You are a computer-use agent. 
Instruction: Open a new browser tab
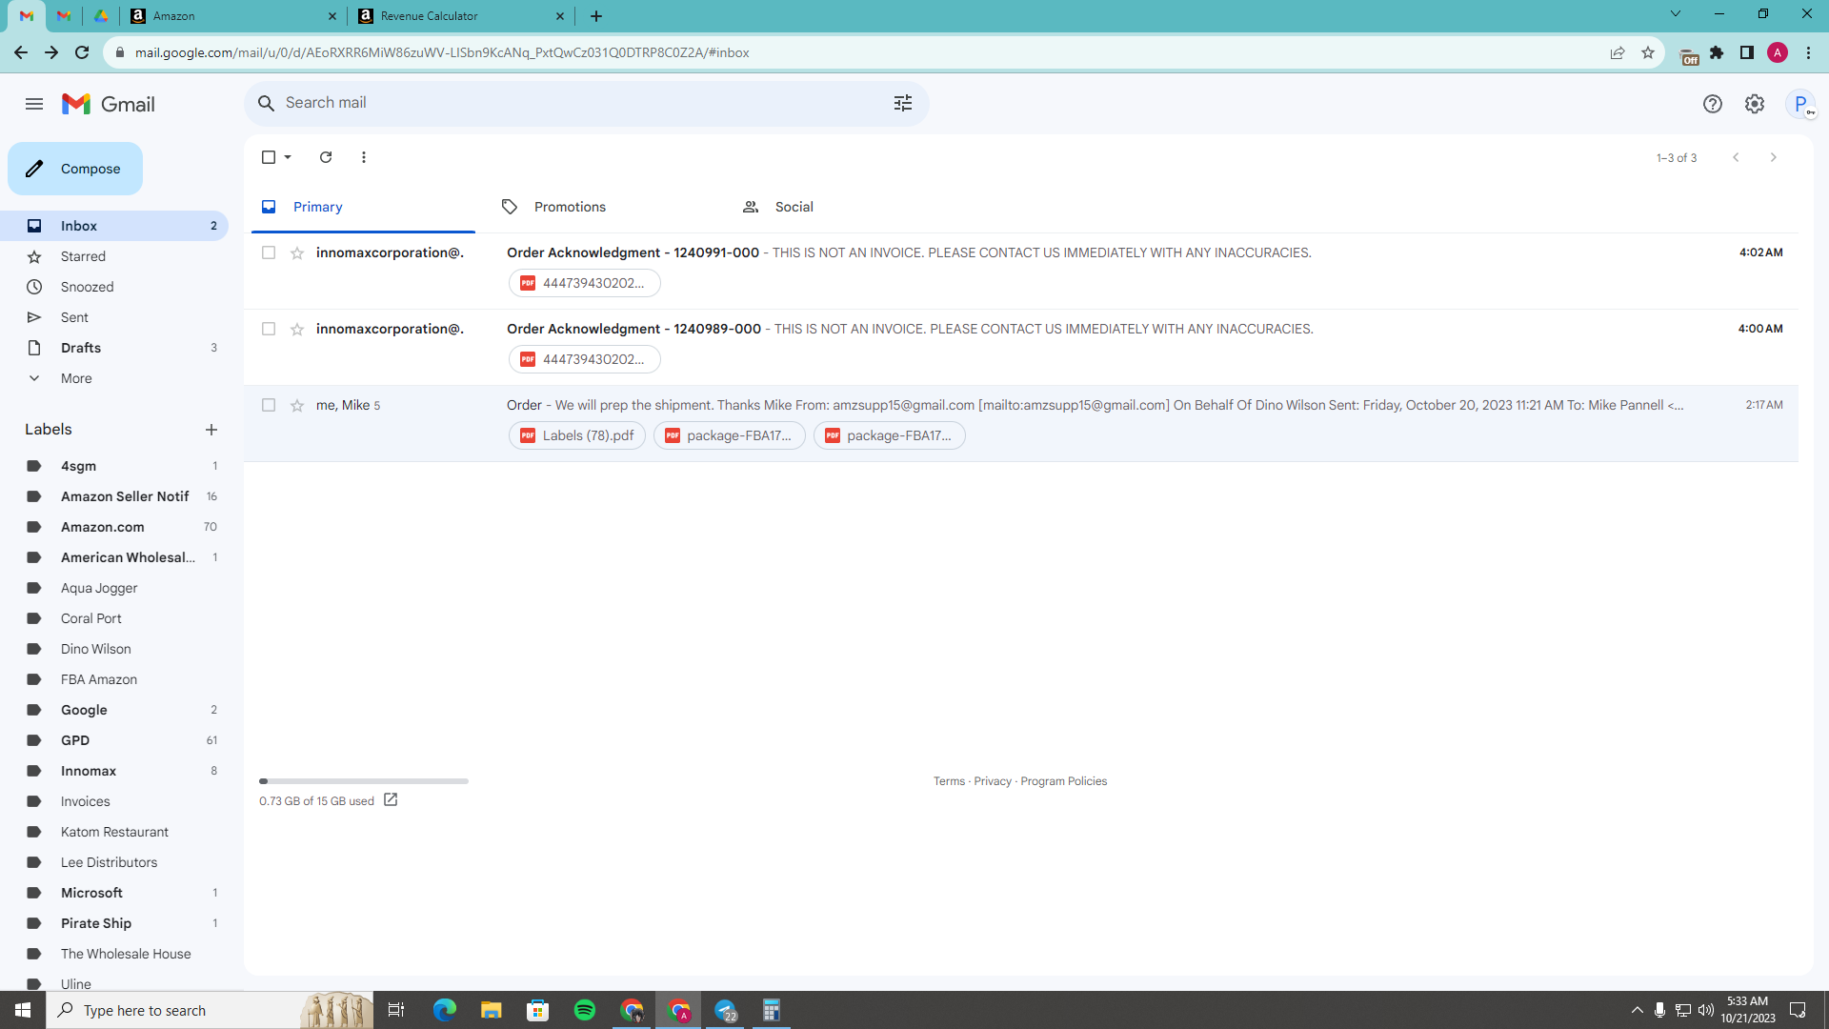click(x=596, y=16)
